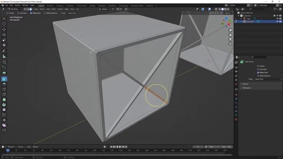Select the Extrude Region tool
283x159 pixels.
[4, 74]
